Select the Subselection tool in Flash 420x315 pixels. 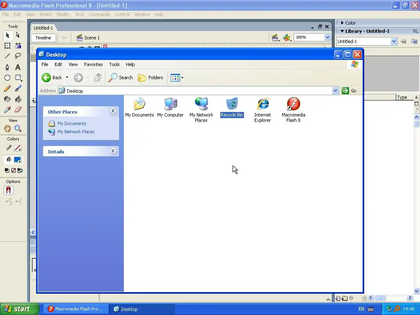[x=18, y=35]
